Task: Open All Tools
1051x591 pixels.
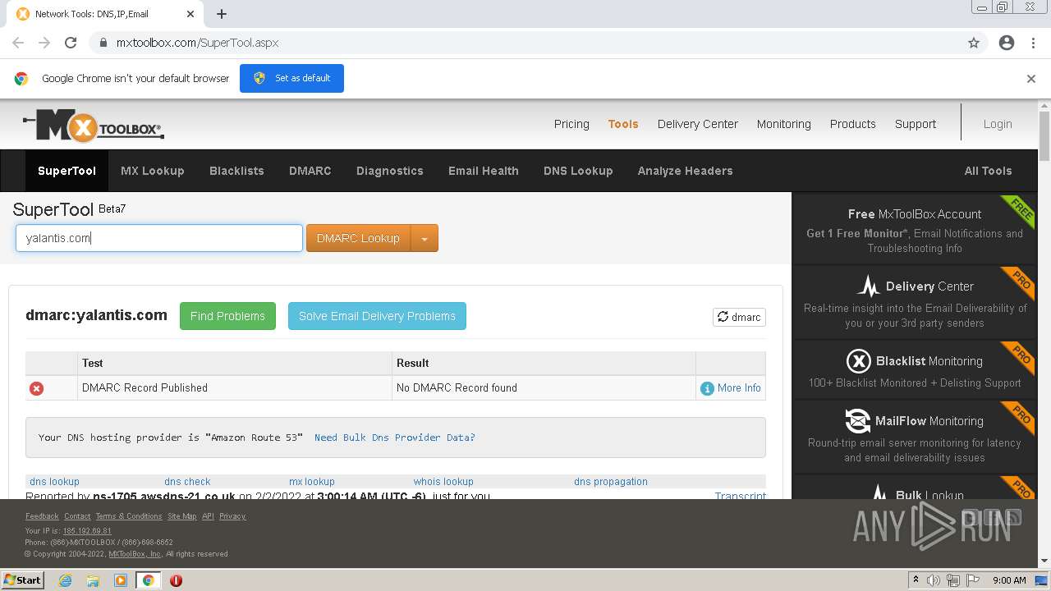Action: click(x=988, y=171)
